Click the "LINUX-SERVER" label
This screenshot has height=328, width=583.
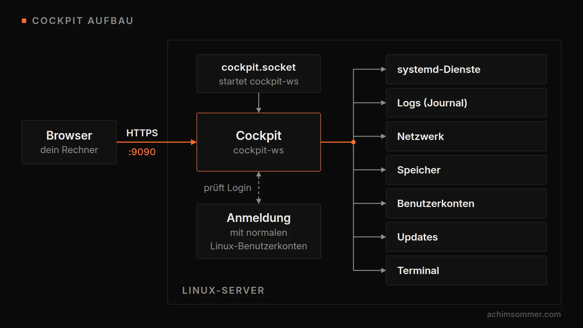pos(223,290)
